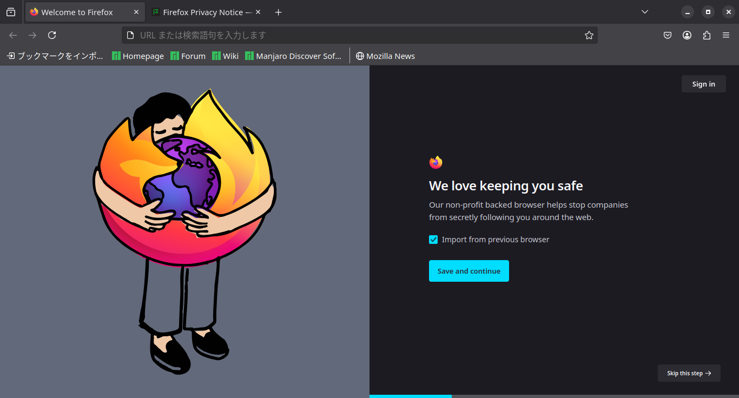Screen dimensions: 739x398
Task: Open the Wiki bookmark
Action: click(225, 56)
